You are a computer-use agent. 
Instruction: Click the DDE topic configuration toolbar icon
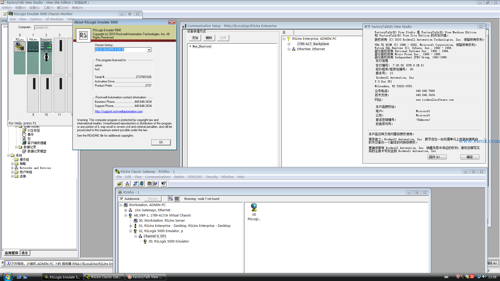[155, 184]
